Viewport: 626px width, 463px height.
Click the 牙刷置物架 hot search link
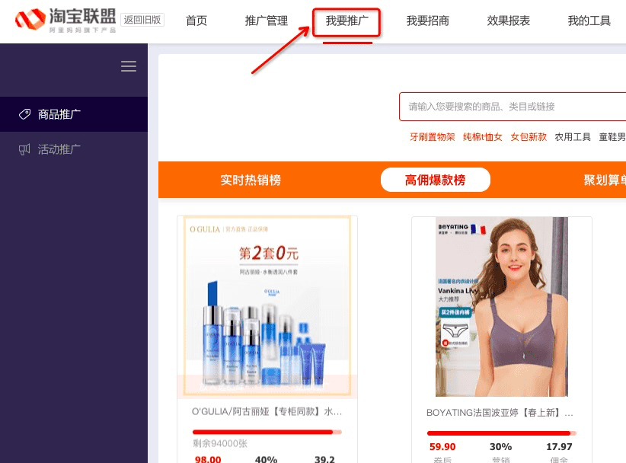coord(433,137)
